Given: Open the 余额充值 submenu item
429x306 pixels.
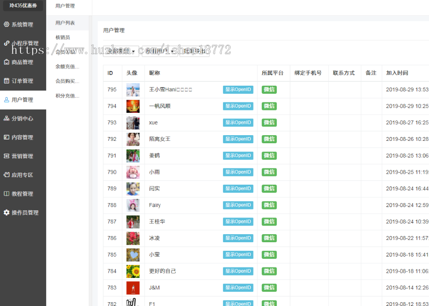Looking at the screenshot, I should [x=67, y=67].
